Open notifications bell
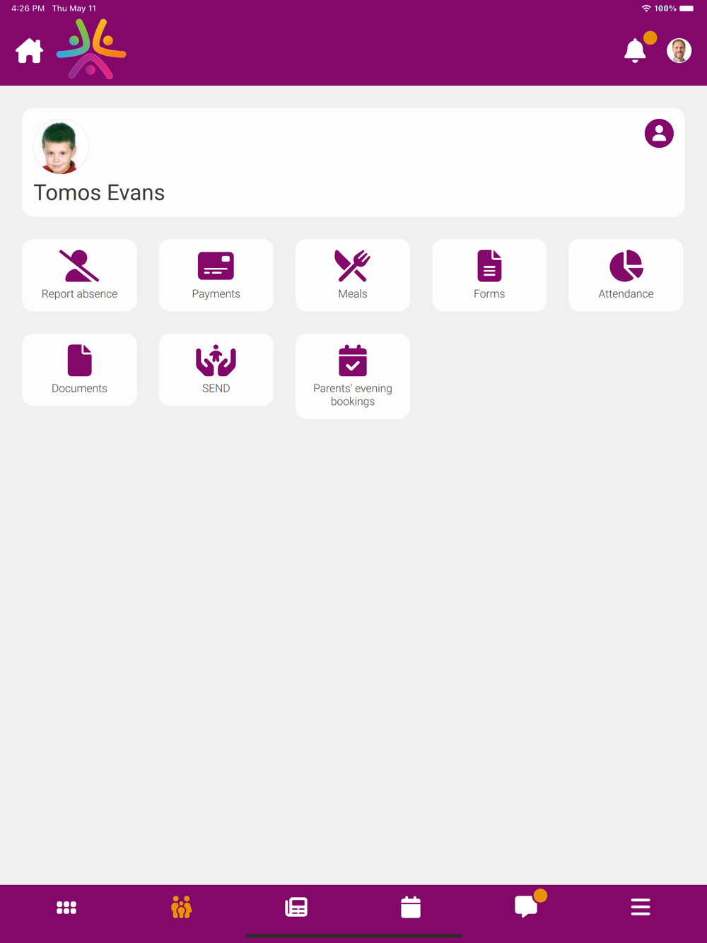This screenshot has width=707, height=943. point(635,50)
